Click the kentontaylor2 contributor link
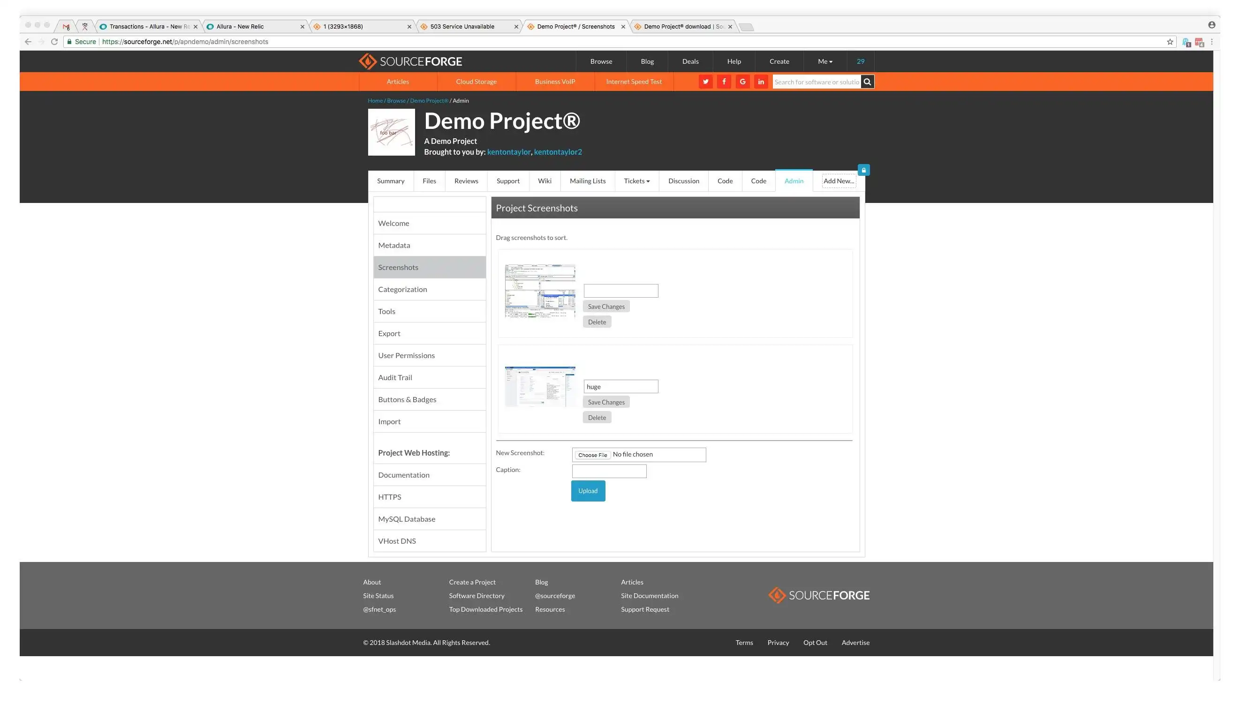Screen dimensions: 1240x704 pos(557,151)
